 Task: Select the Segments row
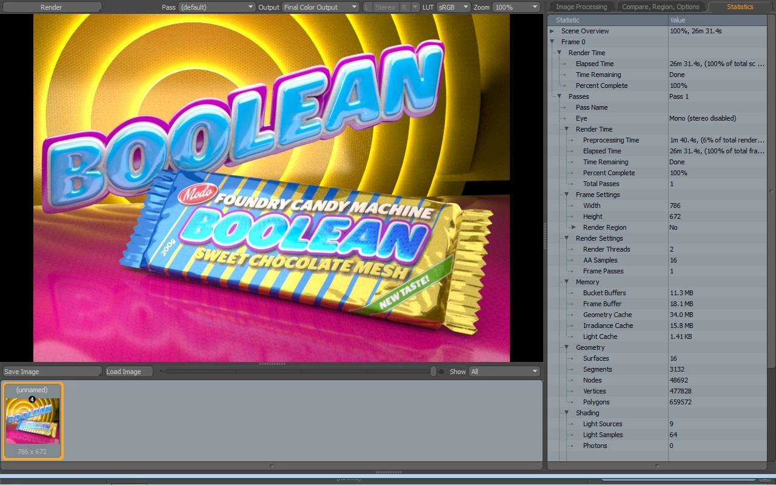[x=657, y=369]
